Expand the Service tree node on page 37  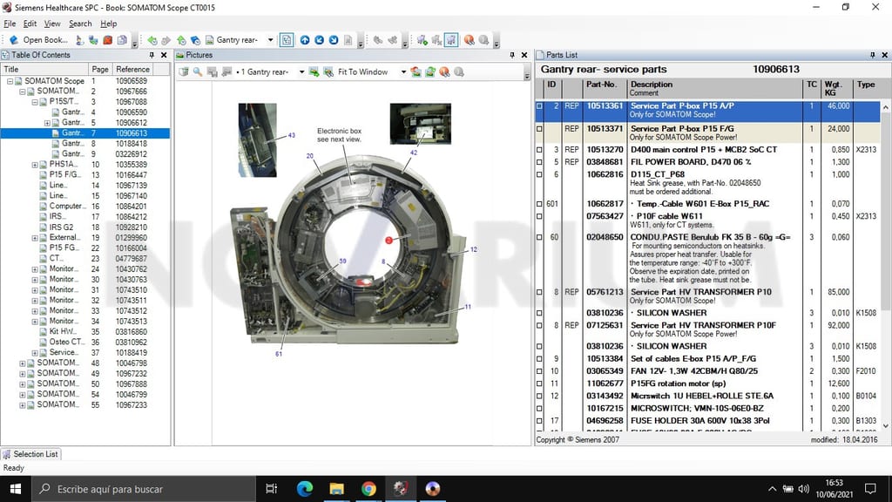click(x=35, y=353)
